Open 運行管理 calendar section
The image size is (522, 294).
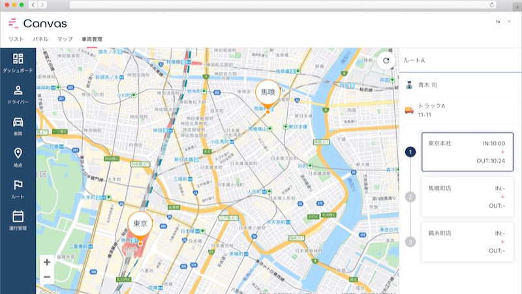click(x=18, y=220)
